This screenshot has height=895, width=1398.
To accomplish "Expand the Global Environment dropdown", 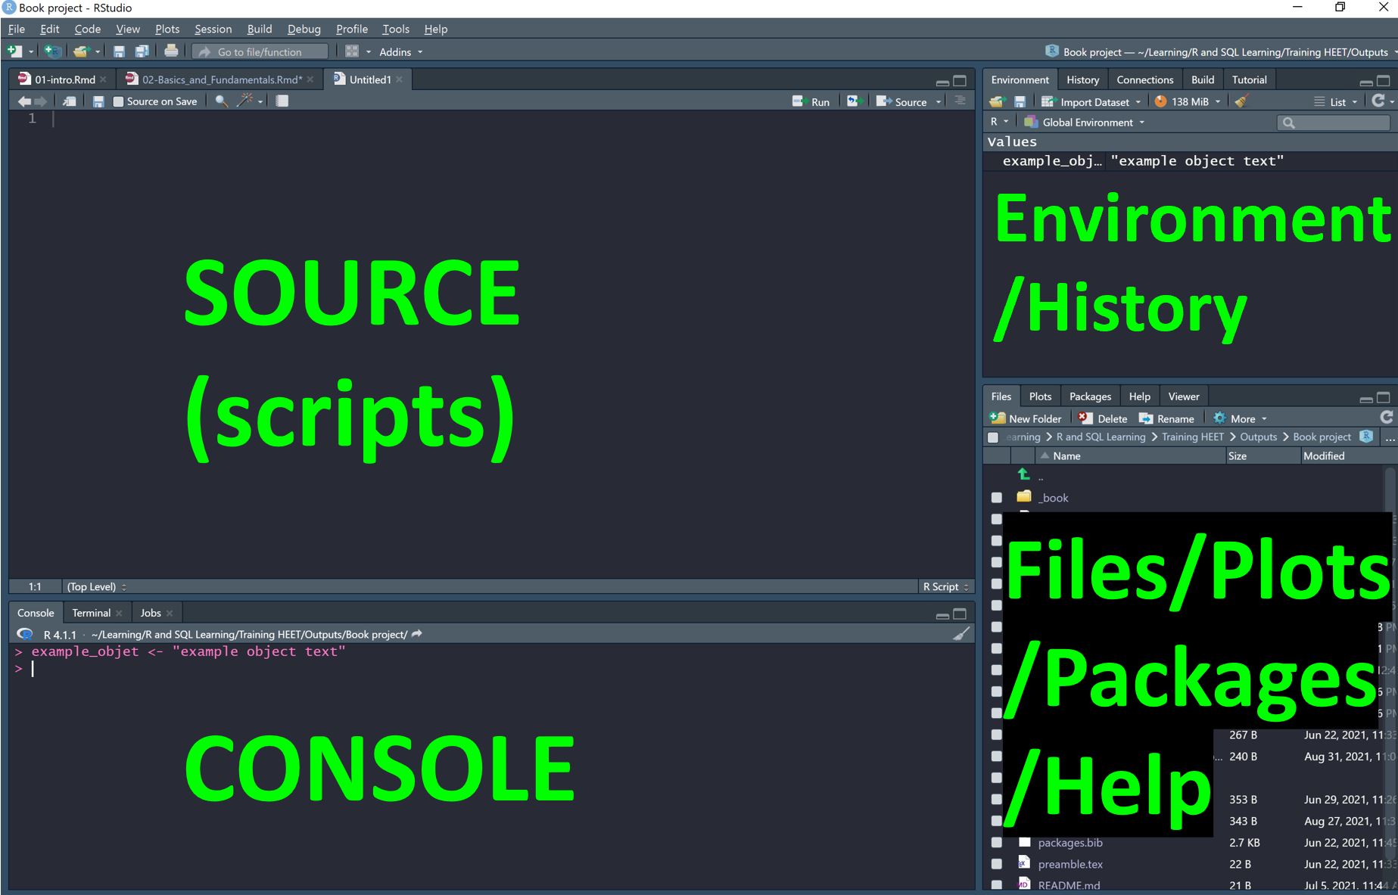I will (1084, 122).
